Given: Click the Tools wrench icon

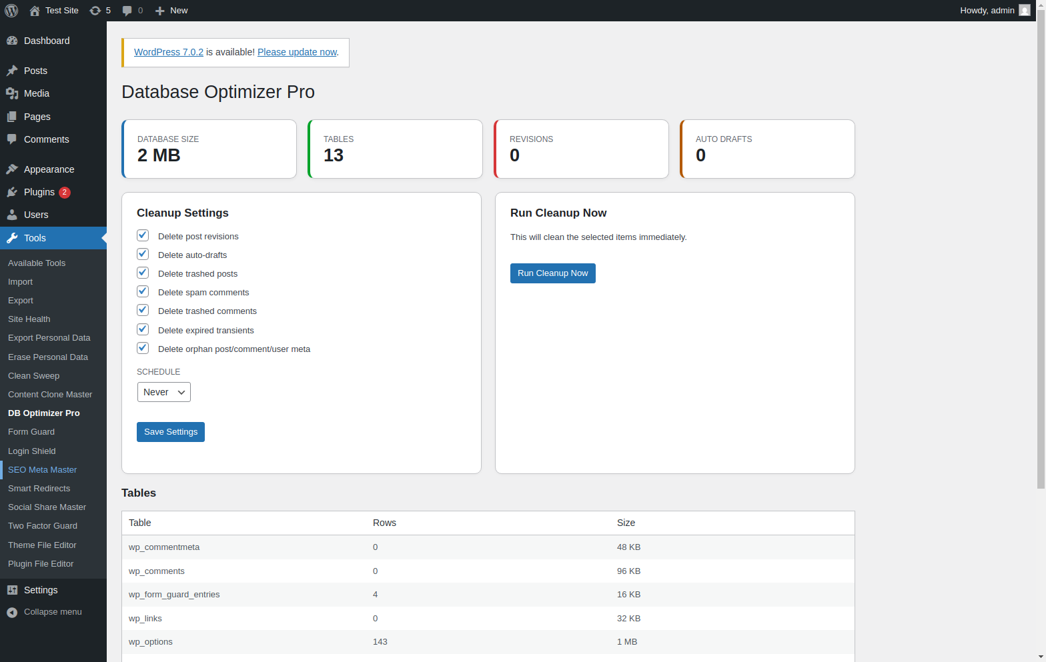Looking at the screenshot, I should click(12, 238).
